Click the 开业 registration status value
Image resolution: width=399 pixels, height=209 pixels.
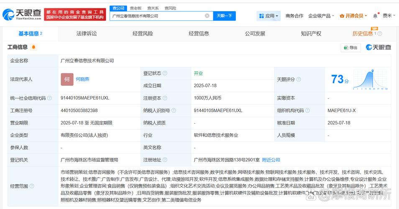(198, 73)
